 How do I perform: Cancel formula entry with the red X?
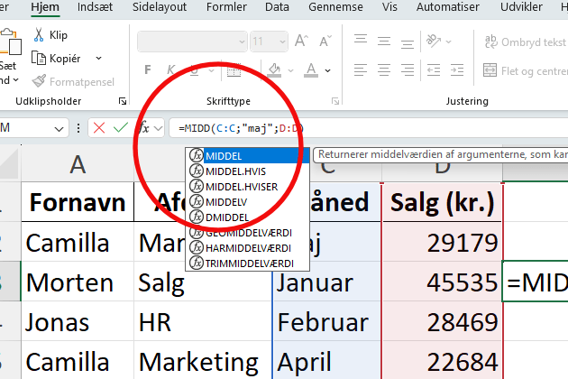click(x=98, y=128)
